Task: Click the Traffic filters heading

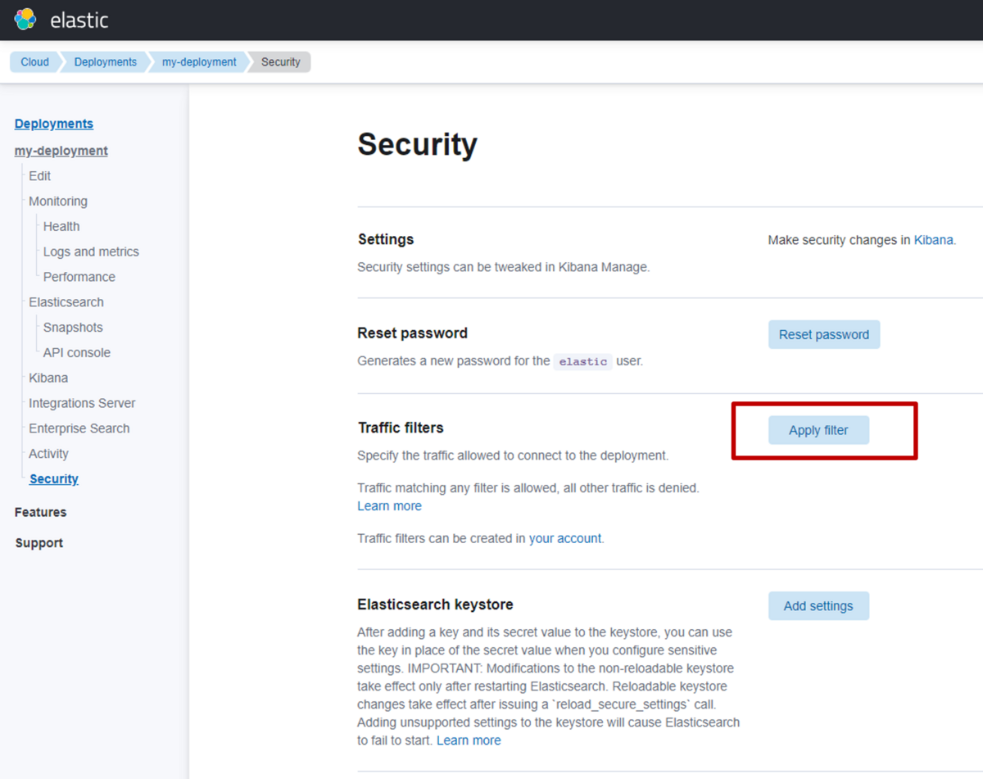Action: [x=401, y=428]
